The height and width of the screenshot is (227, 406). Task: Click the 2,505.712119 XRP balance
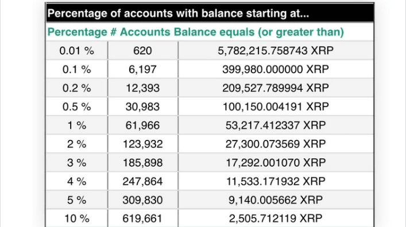(x=276, y=218)
